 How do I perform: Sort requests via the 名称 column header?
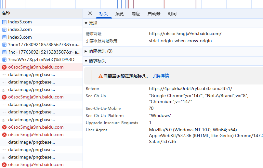[6, 13]
